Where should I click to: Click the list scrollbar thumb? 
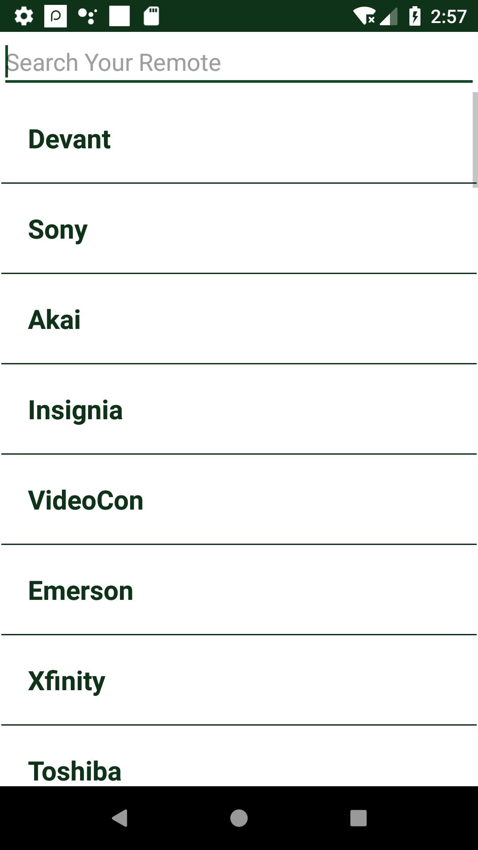[x=475, y=139]
